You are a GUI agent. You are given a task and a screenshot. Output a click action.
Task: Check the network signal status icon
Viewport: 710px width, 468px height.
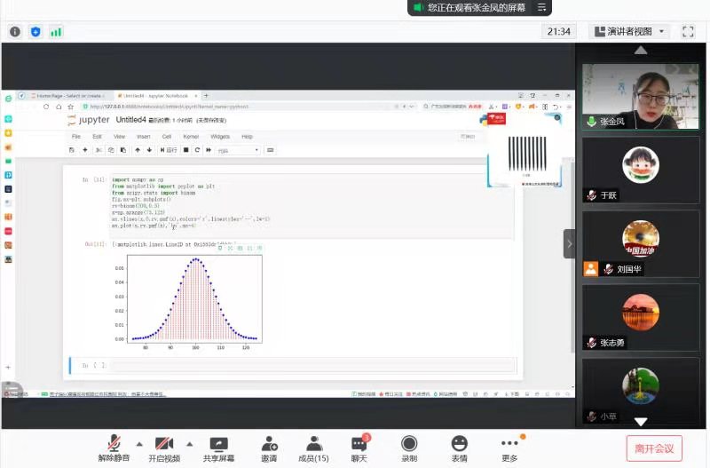56,31
